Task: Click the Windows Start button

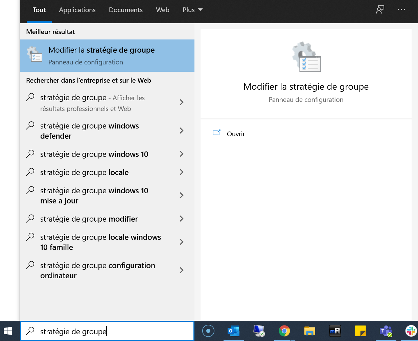Action: pyautogui.click(x=8, y=331)
